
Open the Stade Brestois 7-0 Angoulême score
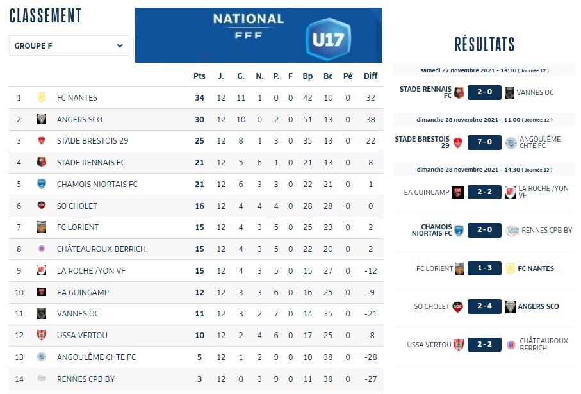484,142
